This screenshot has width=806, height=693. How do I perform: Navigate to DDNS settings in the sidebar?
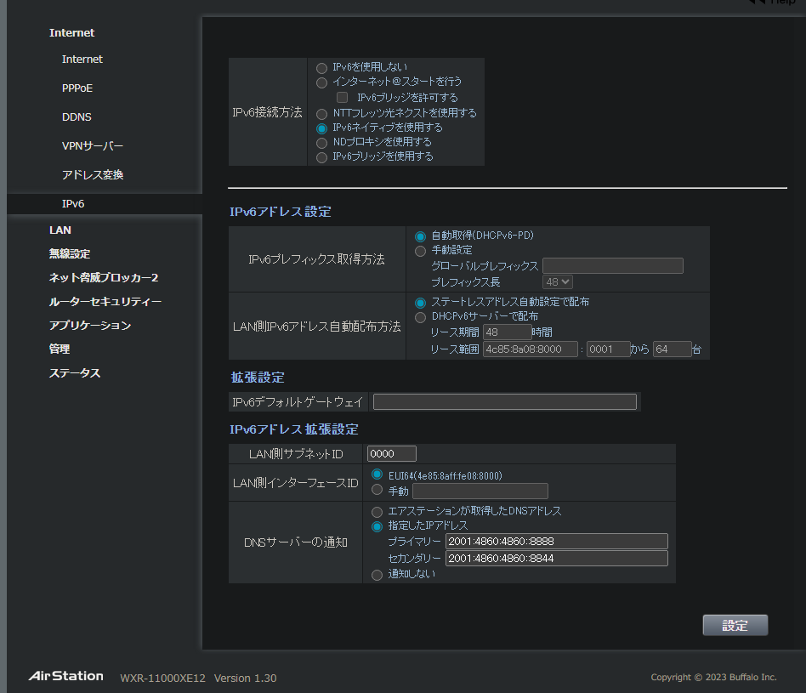(77, 116)
